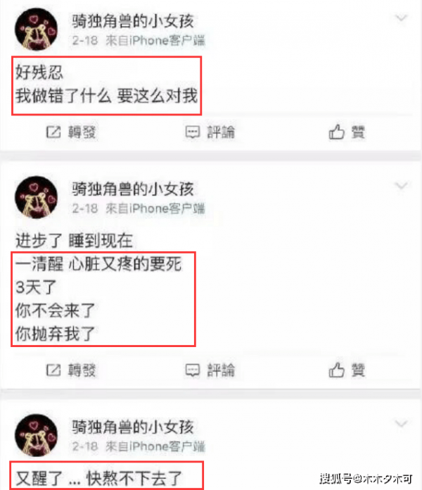Screen dimensions: 422x490
Task: Like the second post with the thumbs-up icon
Action: 336,370
